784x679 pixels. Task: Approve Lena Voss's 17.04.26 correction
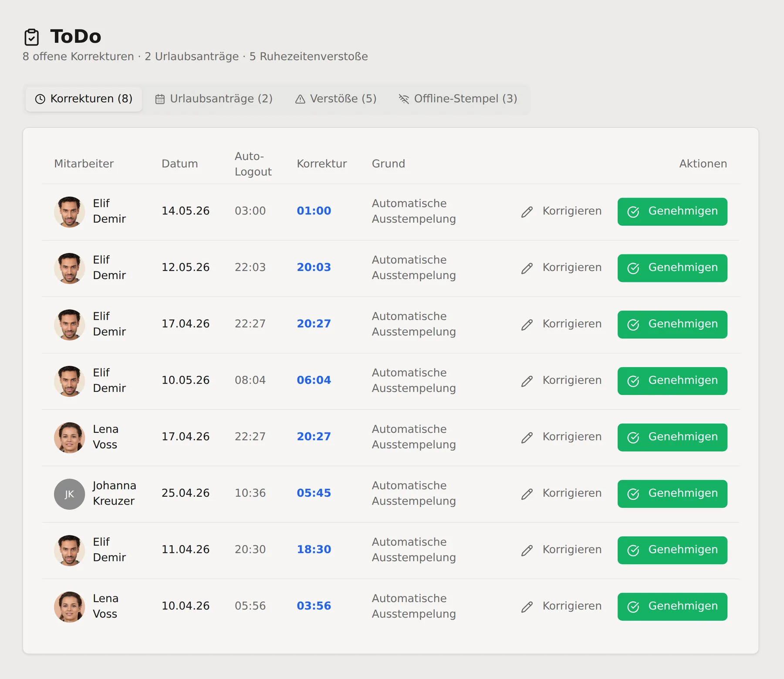pyautogui.click(x=672, y=438)
